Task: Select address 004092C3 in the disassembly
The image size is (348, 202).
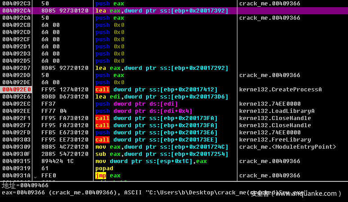Action: pos(16,4)
